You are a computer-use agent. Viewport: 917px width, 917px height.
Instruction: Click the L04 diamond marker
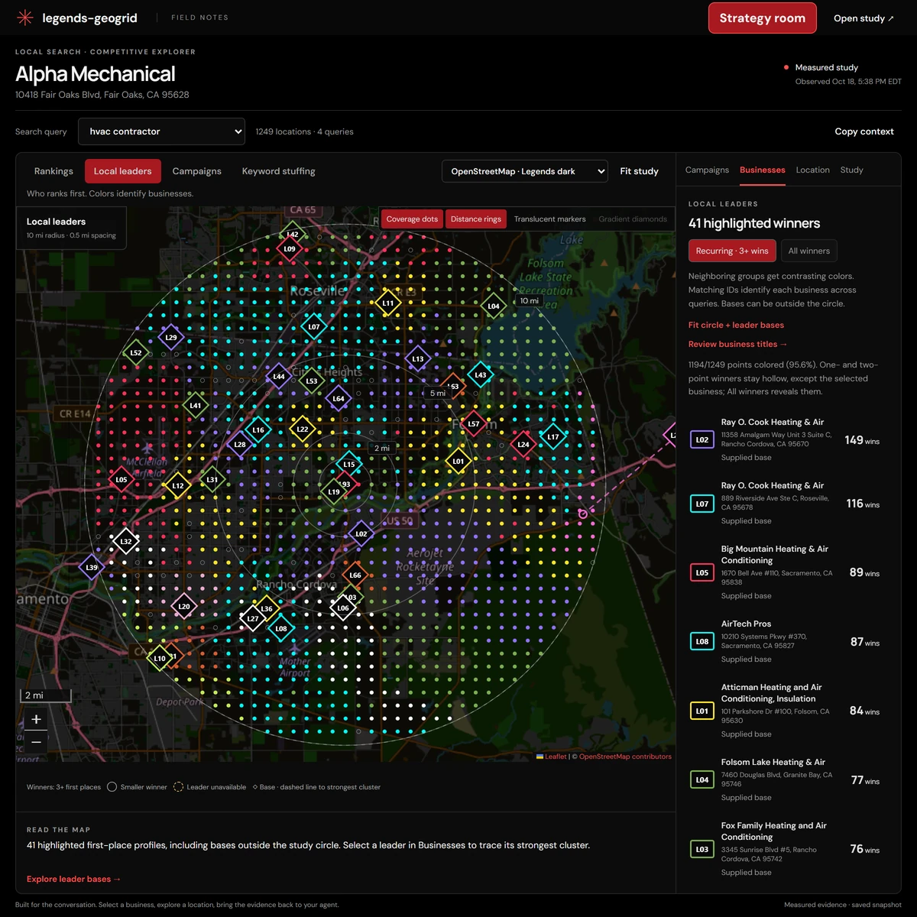(494, 306)
